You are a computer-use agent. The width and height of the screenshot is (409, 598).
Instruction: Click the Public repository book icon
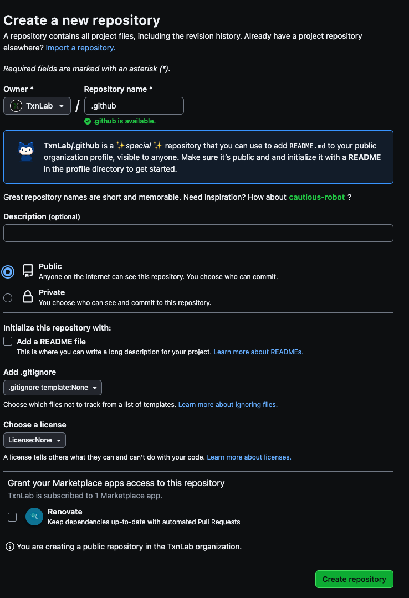(x=28, y=271)
